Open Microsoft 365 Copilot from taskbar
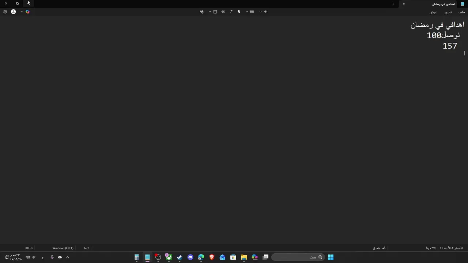Image resolution: width=468 pixels, height=263 pixels. [254, 257]
